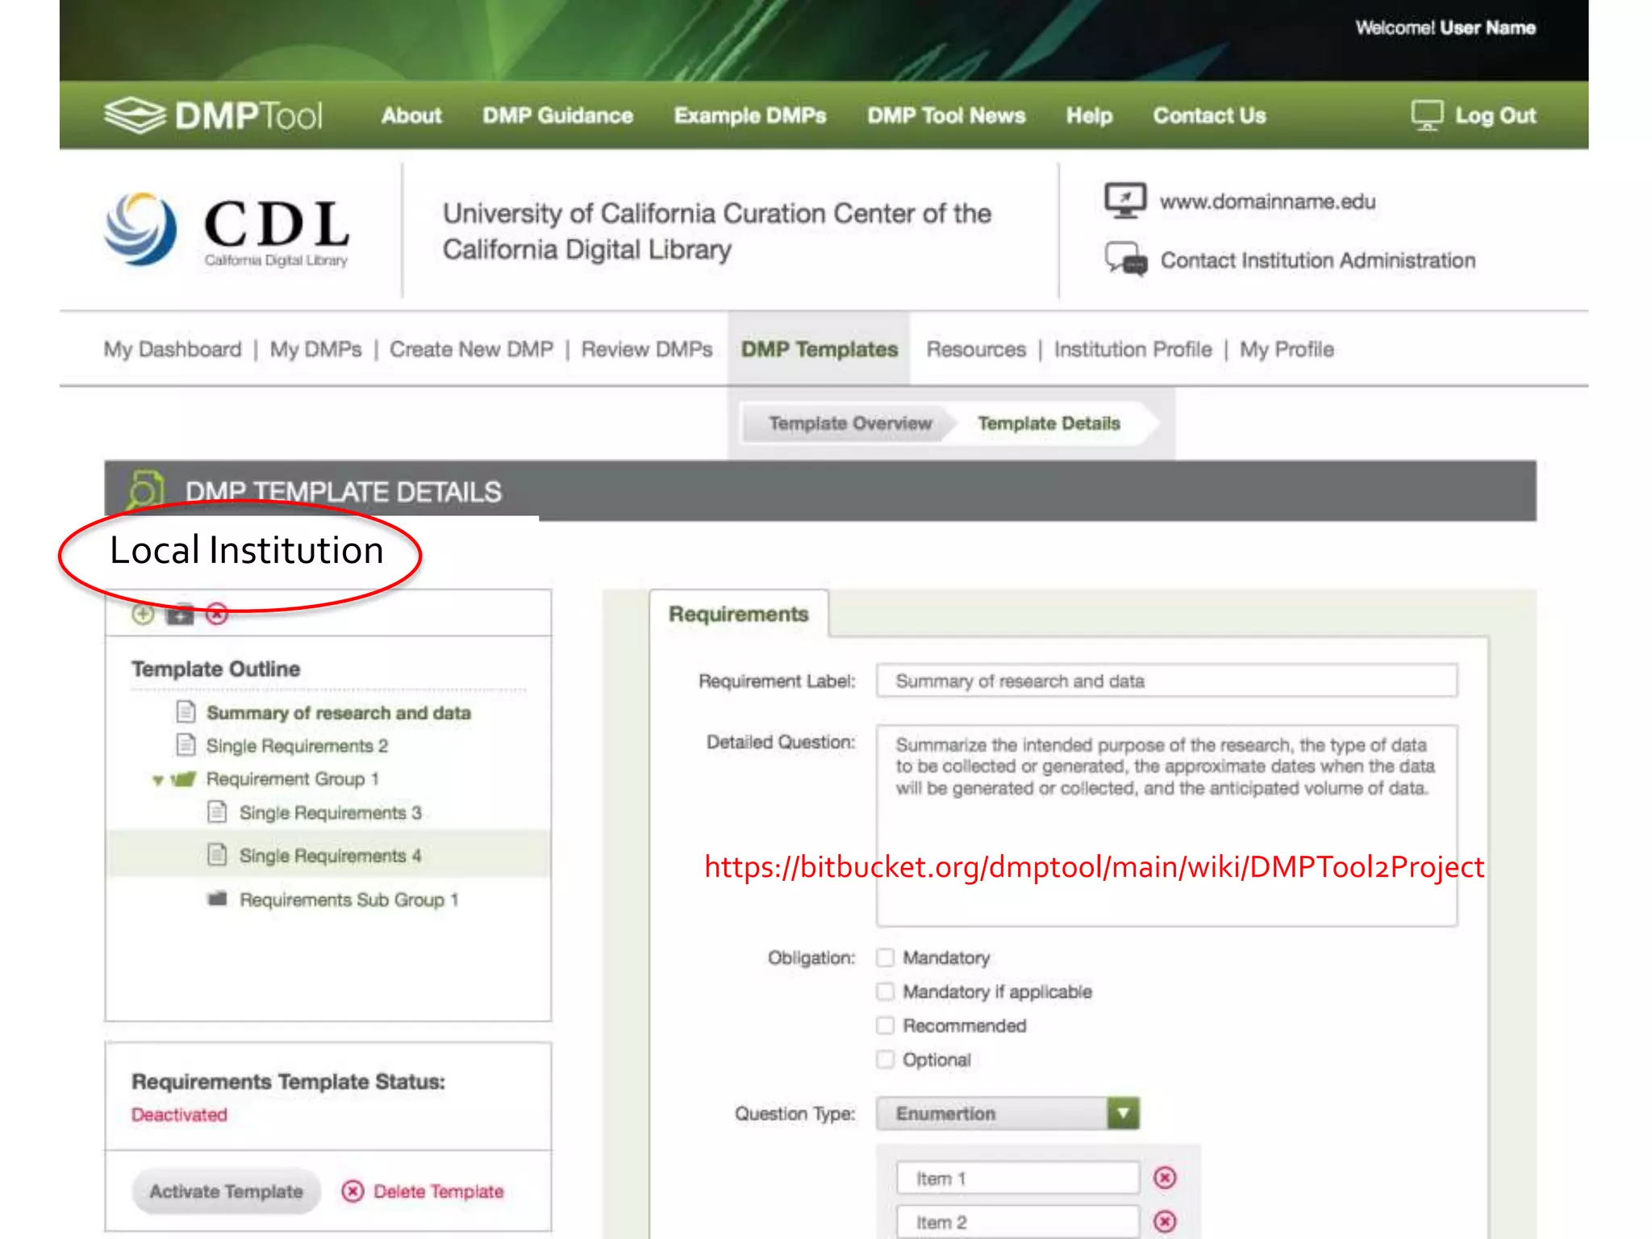Select Requirements Sub Group 1 folder
Screen dimensions: 1652x1239
[347, 899]
